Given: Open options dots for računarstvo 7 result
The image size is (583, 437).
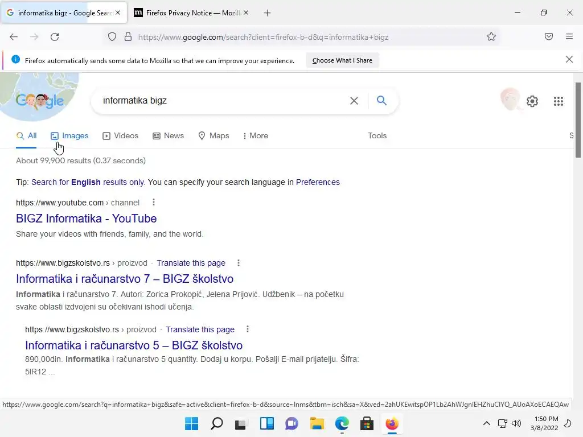Looking at the screenshot, I should pos(239,263).
